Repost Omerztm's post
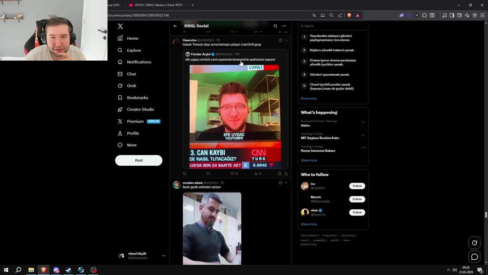488x275 pixels. 208,173
